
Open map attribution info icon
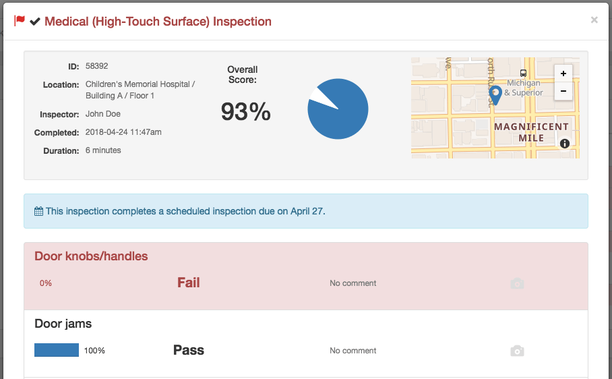coord(564,144)
